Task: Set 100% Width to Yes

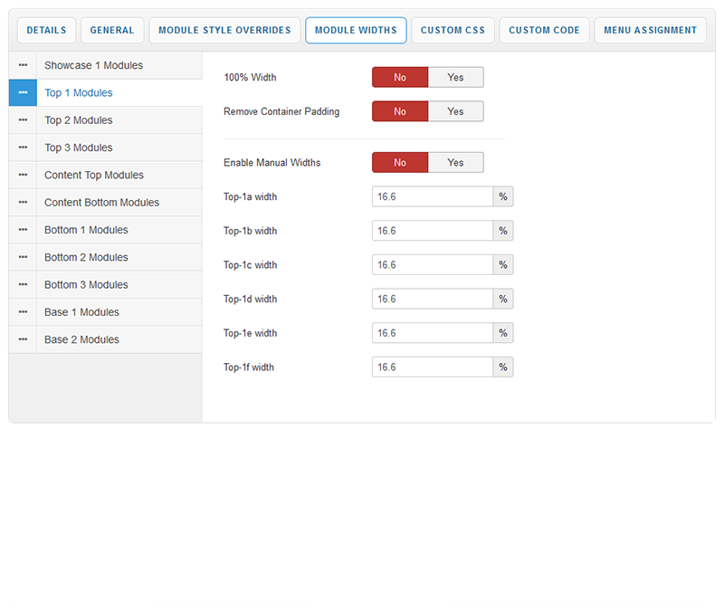Action: pyautogui.click(x=455, y=77)
